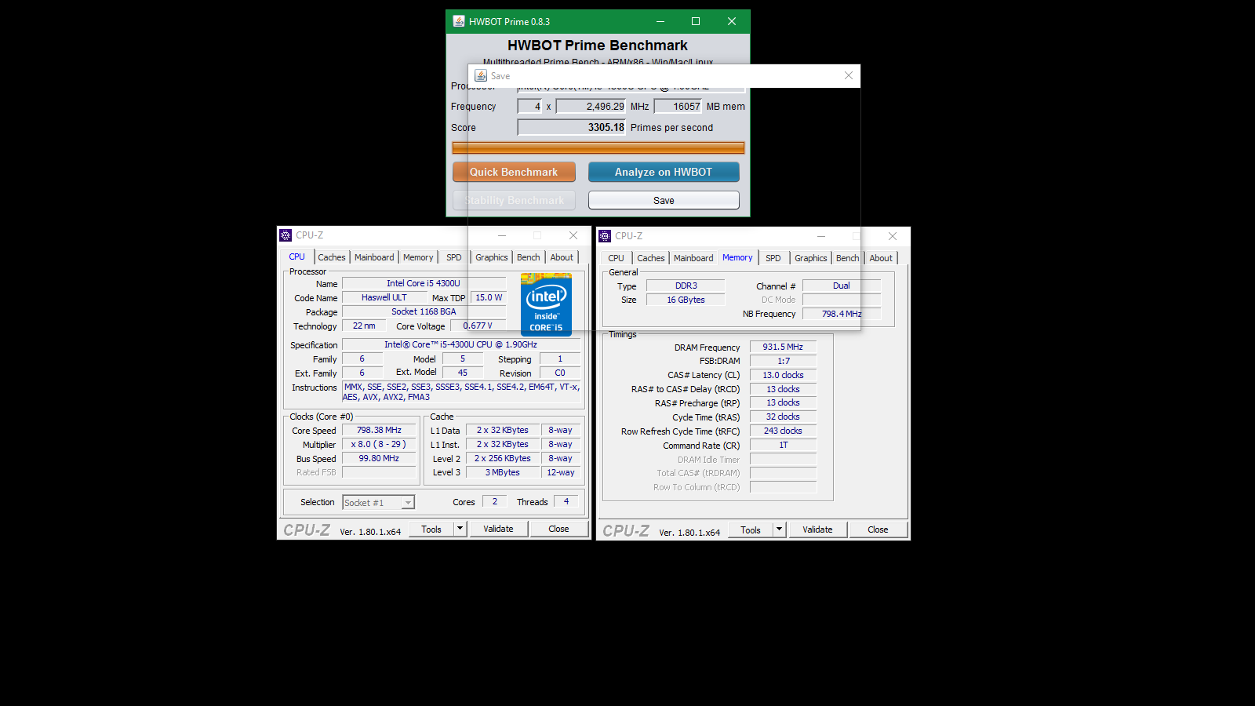Click the Core Speed value 798.38 MHz

pos(379,430)
